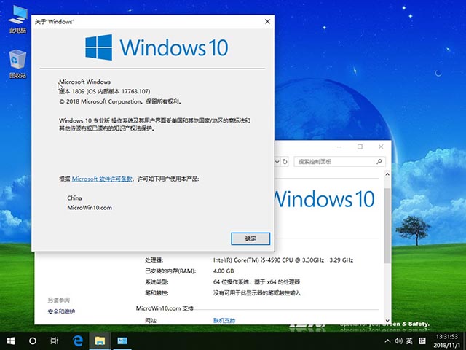The width and height of the screenshot is (466, 350).
Task: Click the version 1809 build text
Action: [x=105, y=91]
